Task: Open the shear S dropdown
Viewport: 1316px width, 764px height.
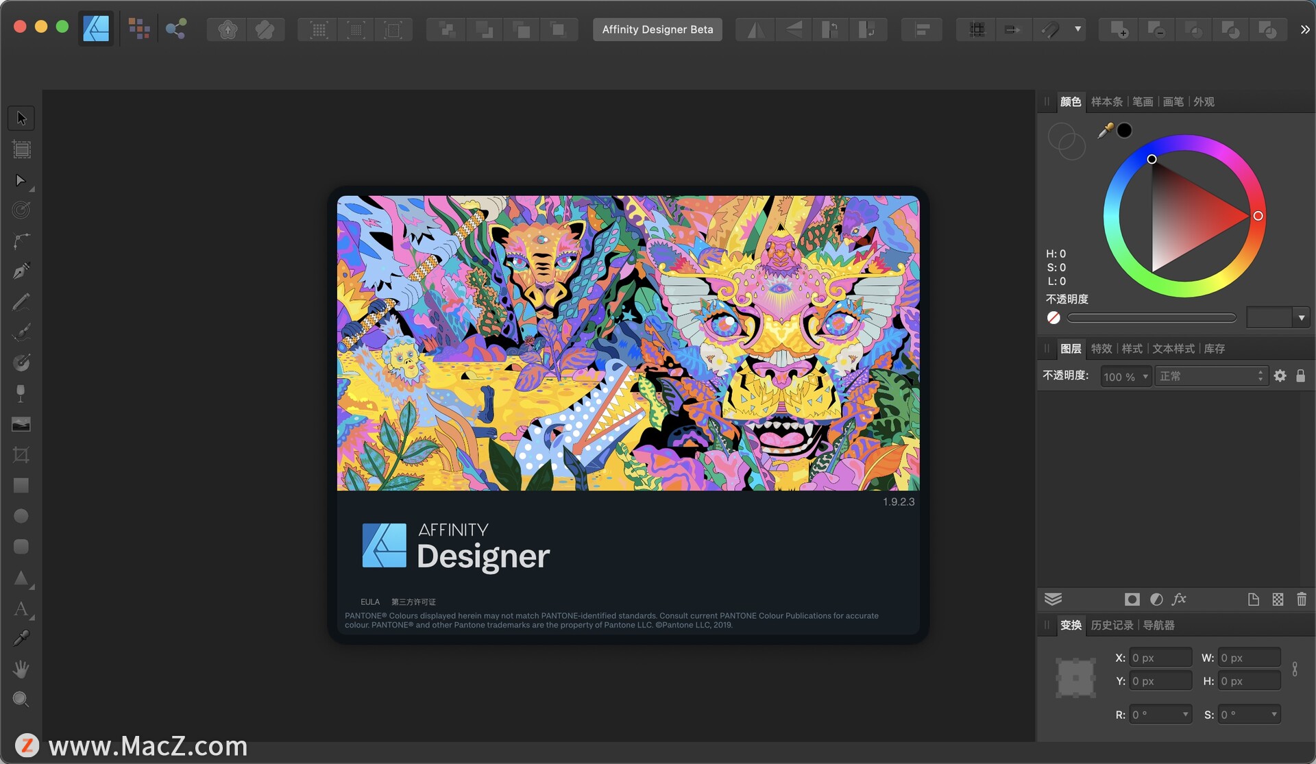Action: point(1274,715)
